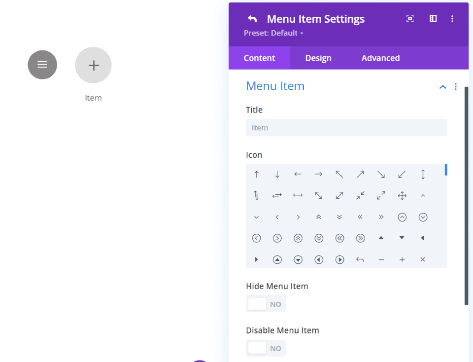
Task: Switch to the Content tab
Action: coord(260,58)
